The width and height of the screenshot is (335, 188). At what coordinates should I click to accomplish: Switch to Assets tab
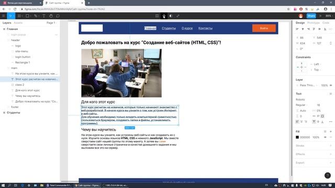pyautogui.click(x=18, y=23)
